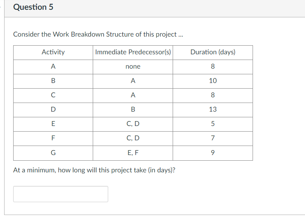Click the cell showing duration 9

click(x=213, y=153)
